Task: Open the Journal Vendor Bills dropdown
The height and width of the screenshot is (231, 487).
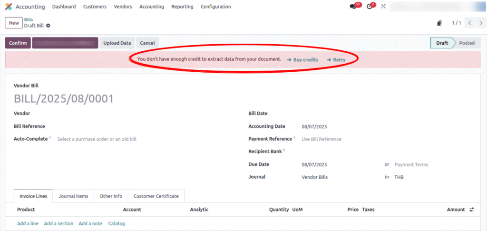Action: coord(341,177)
